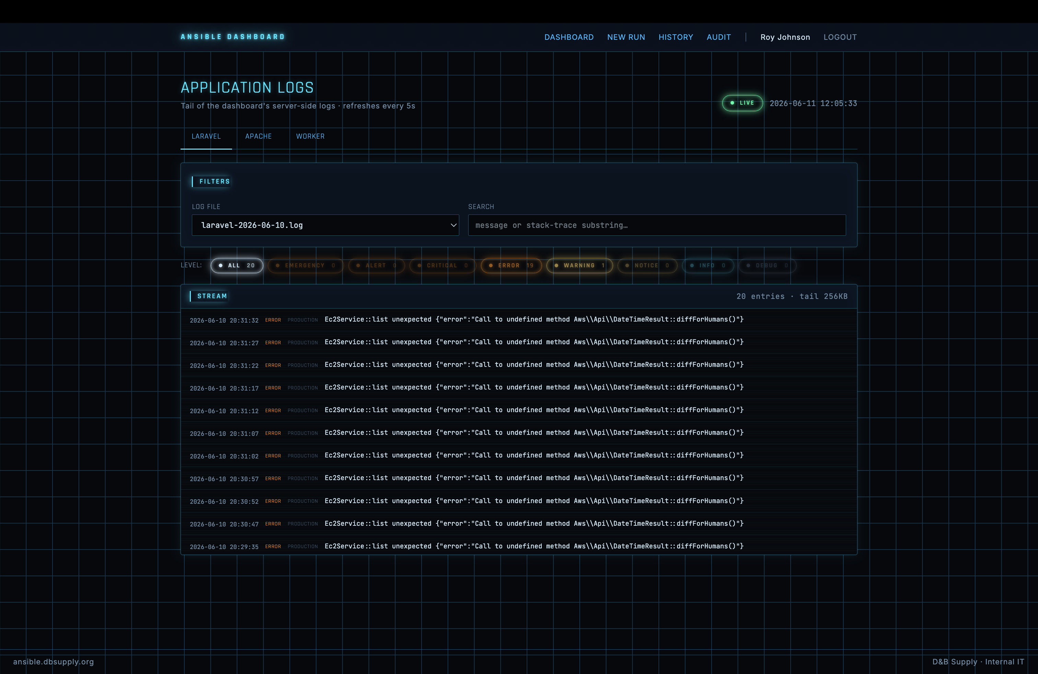Click the log entry at 20:31:02

pos(519,456)
